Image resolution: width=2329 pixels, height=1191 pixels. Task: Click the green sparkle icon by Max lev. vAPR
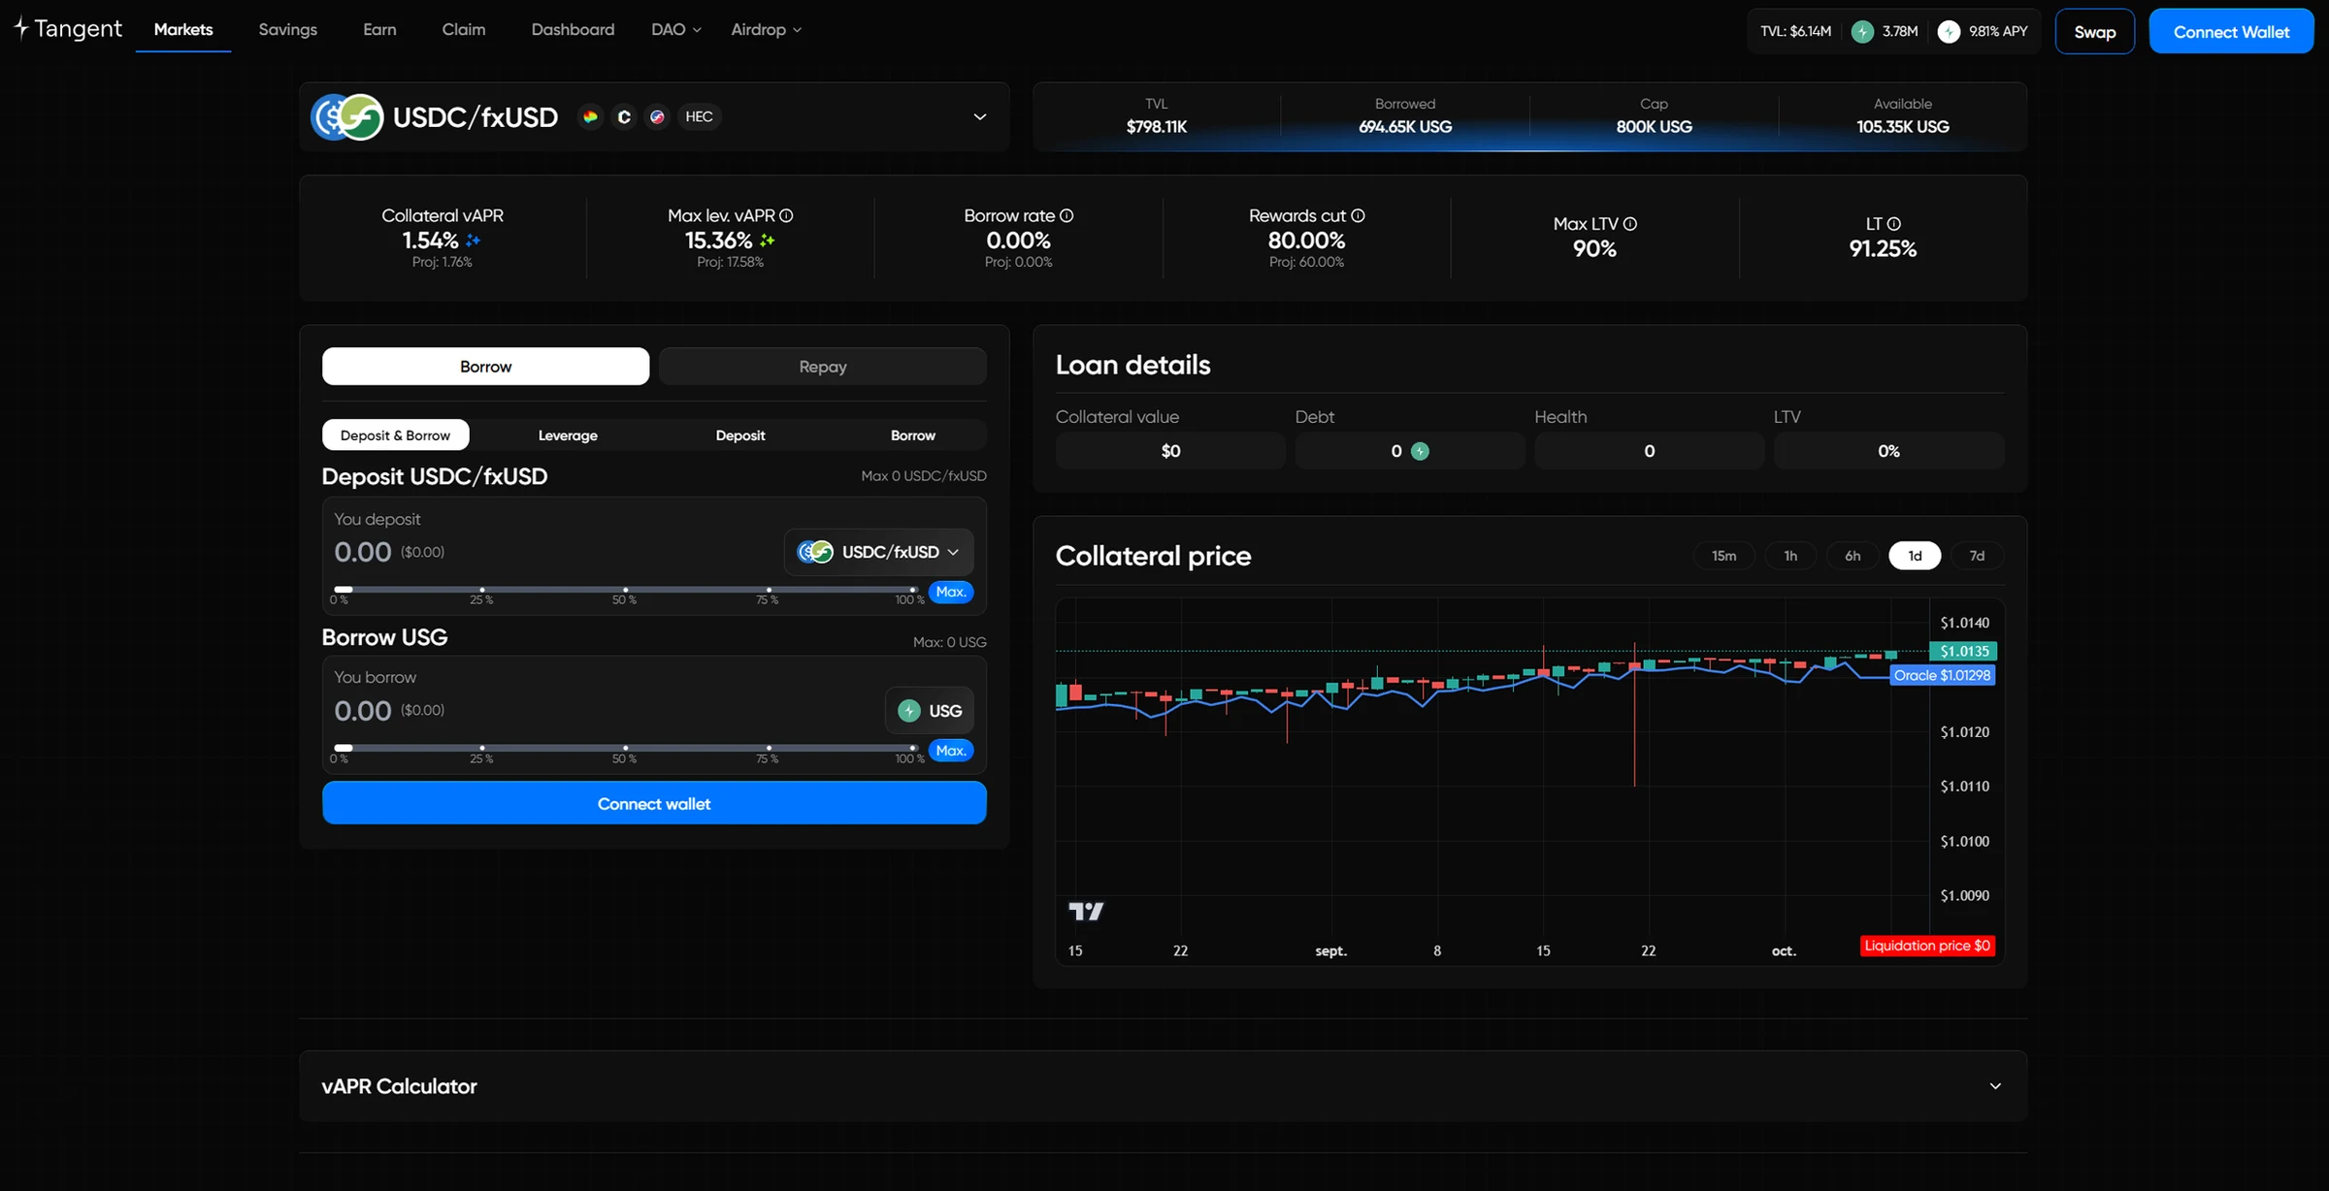pos(768,241)
